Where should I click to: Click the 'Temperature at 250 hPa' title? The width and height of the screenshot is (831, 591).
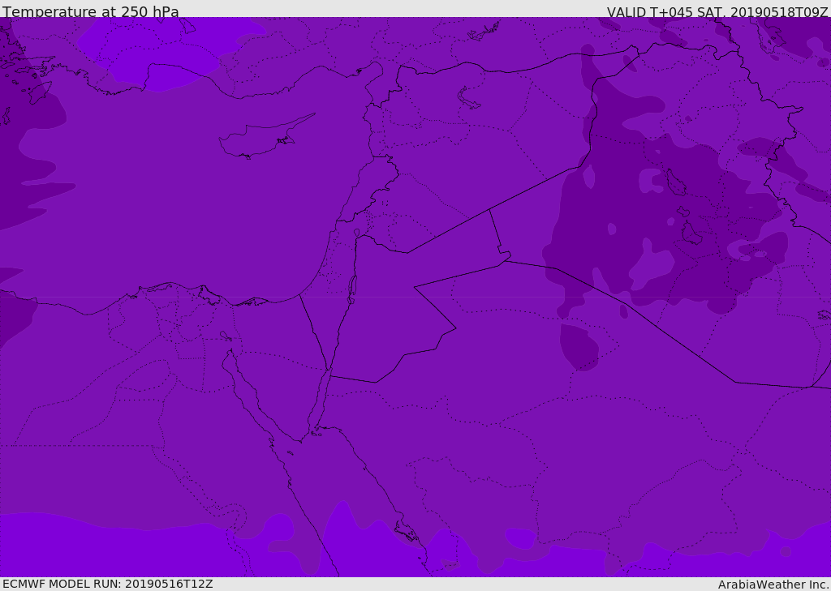[x=91, y=11]
